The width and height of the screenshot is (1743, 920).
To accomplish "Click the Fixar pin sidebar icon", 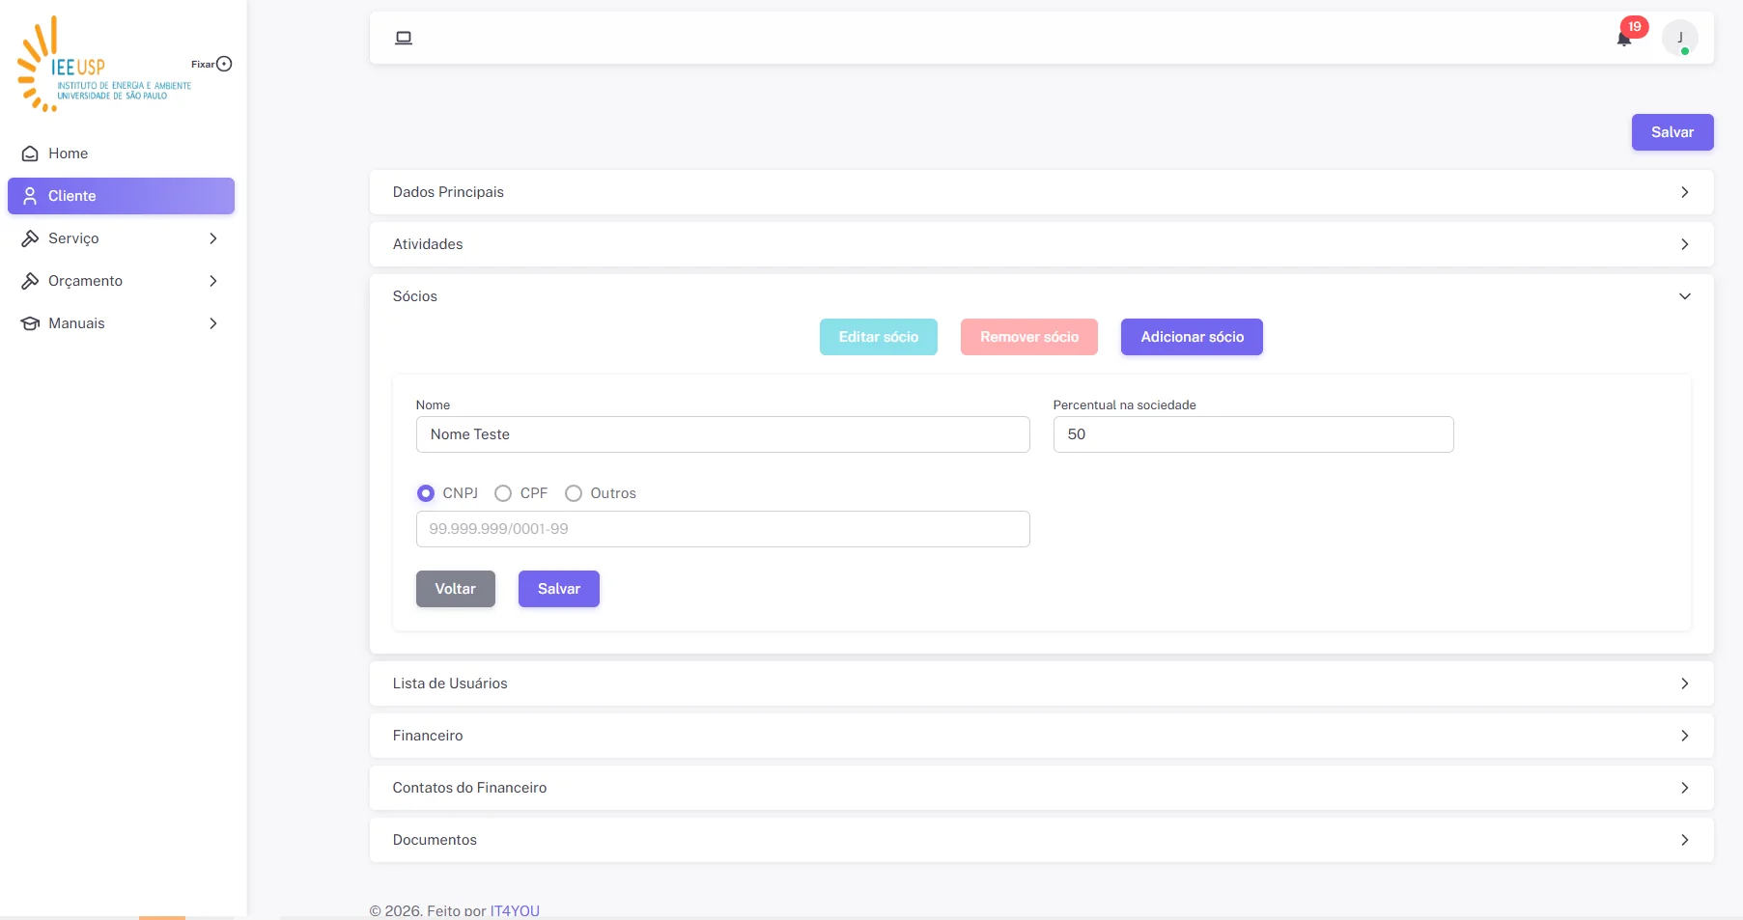I will pyautogui.click(x=224, y=64).
